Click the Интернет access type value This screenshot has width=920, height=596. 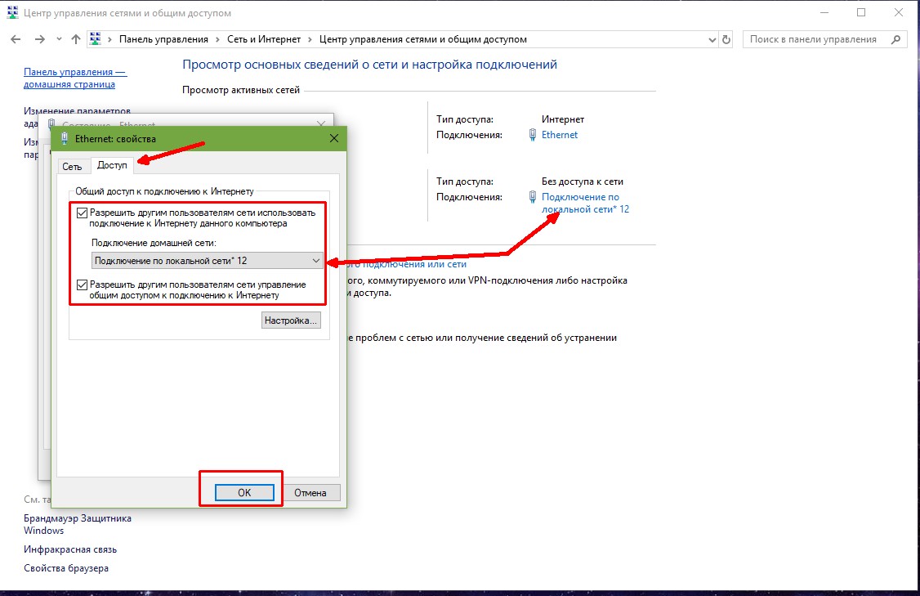point(563,119)
